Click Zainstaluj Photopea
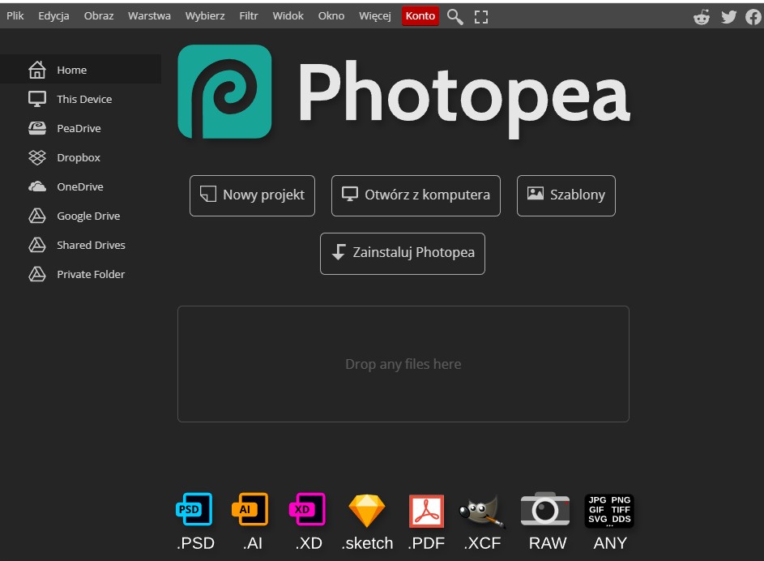The width and height of the screenshot is (764, 561). coord(402,253)
